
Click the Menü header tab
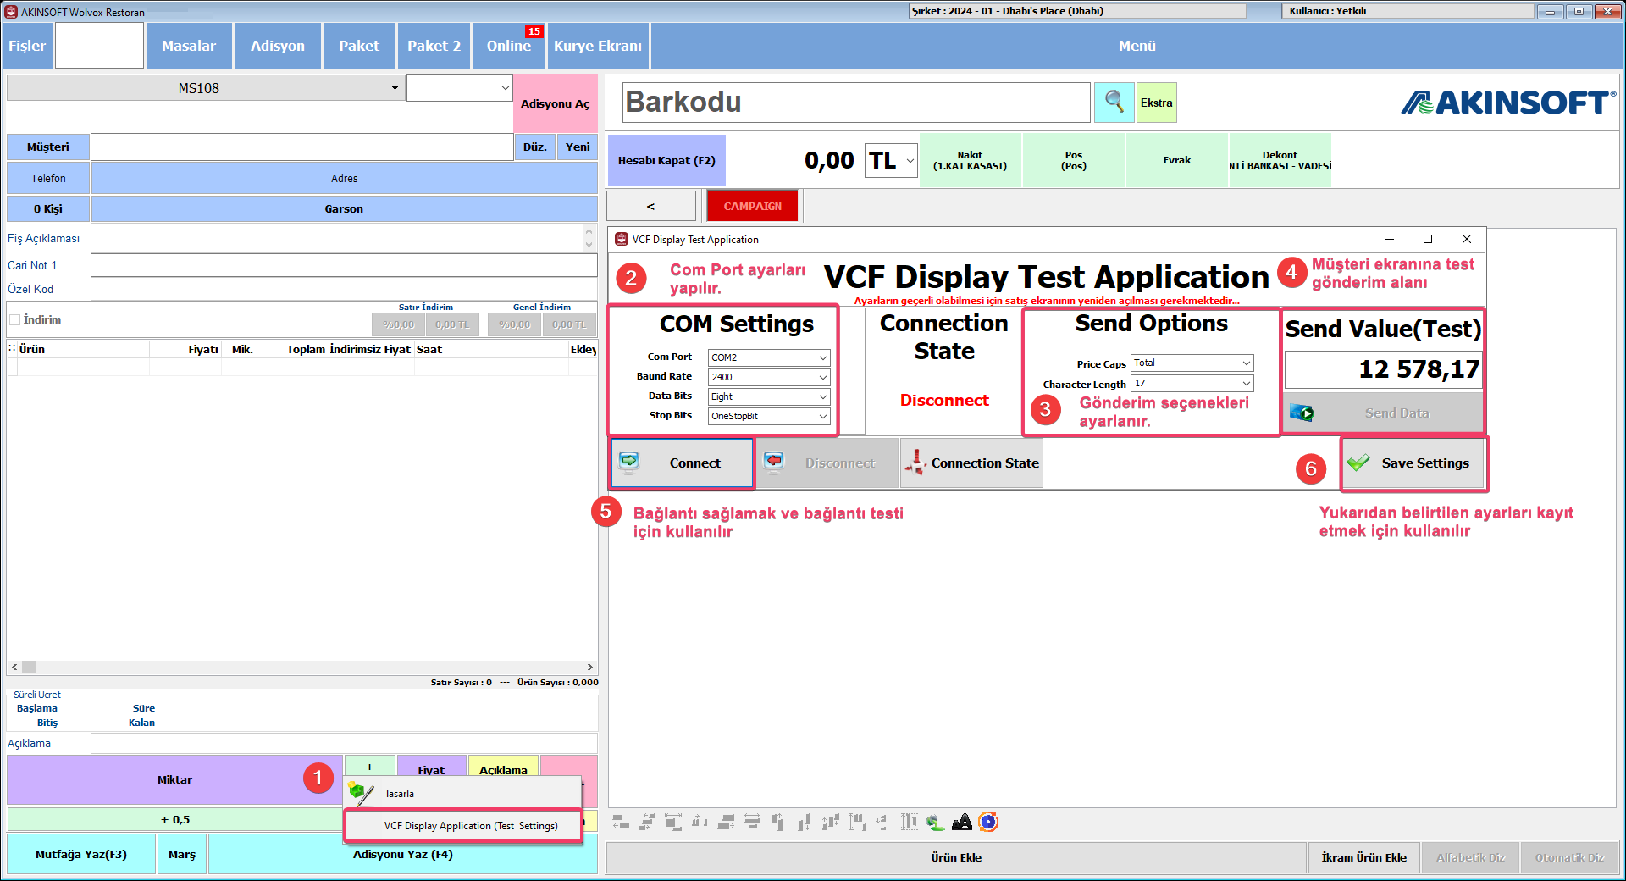click(x=1137, y=46)
